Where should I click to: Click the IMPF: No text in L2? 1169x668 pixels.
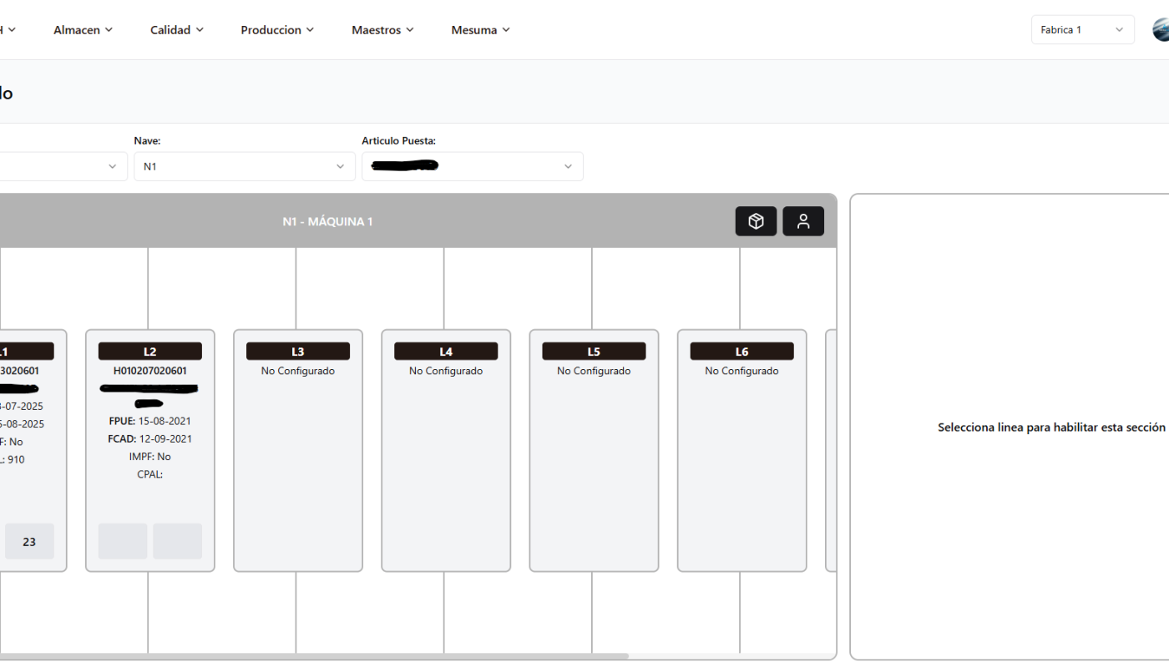(150, 457)
